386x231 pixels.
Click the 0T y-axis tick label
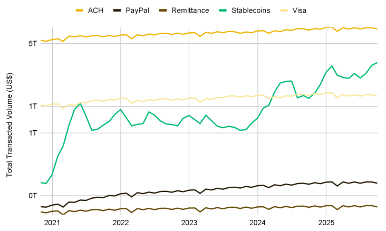[32, 196]
